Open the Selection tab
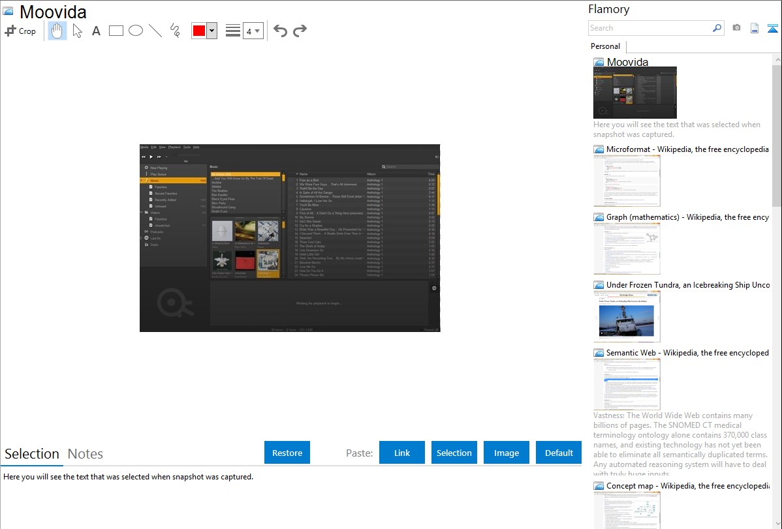This screenshot has width=782, height=529. tap(32, 454)
